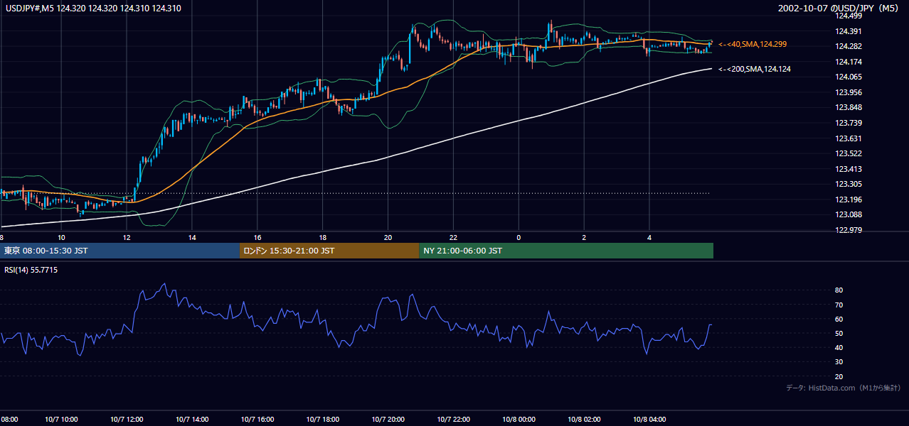Click the 10/8 02:00 date label
The height and width of the screenshot is (426, 909).
coord(584,419)
